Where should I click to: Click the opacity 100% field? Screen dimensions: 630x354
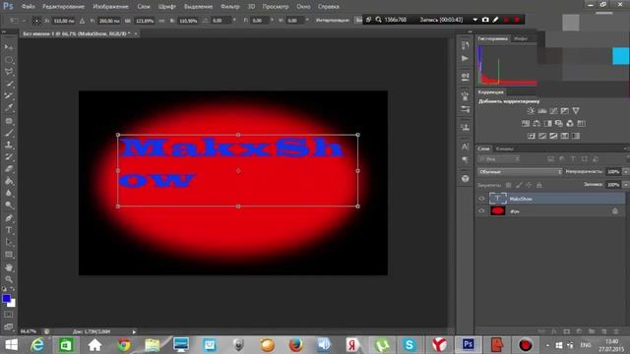coord(613,172)
